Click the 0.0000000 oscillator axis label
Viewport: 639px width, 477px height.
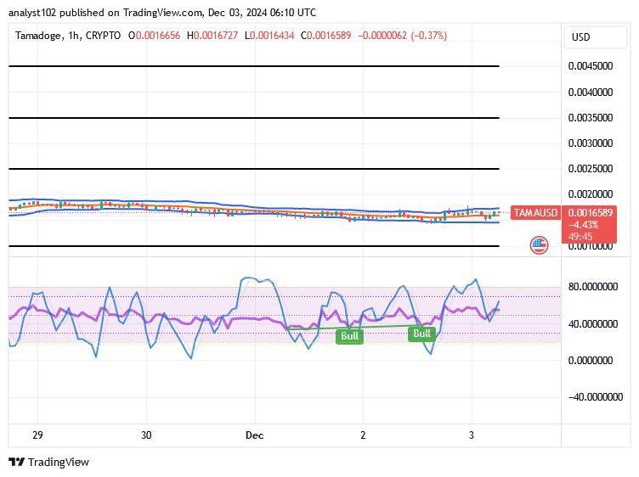[590, 361]
